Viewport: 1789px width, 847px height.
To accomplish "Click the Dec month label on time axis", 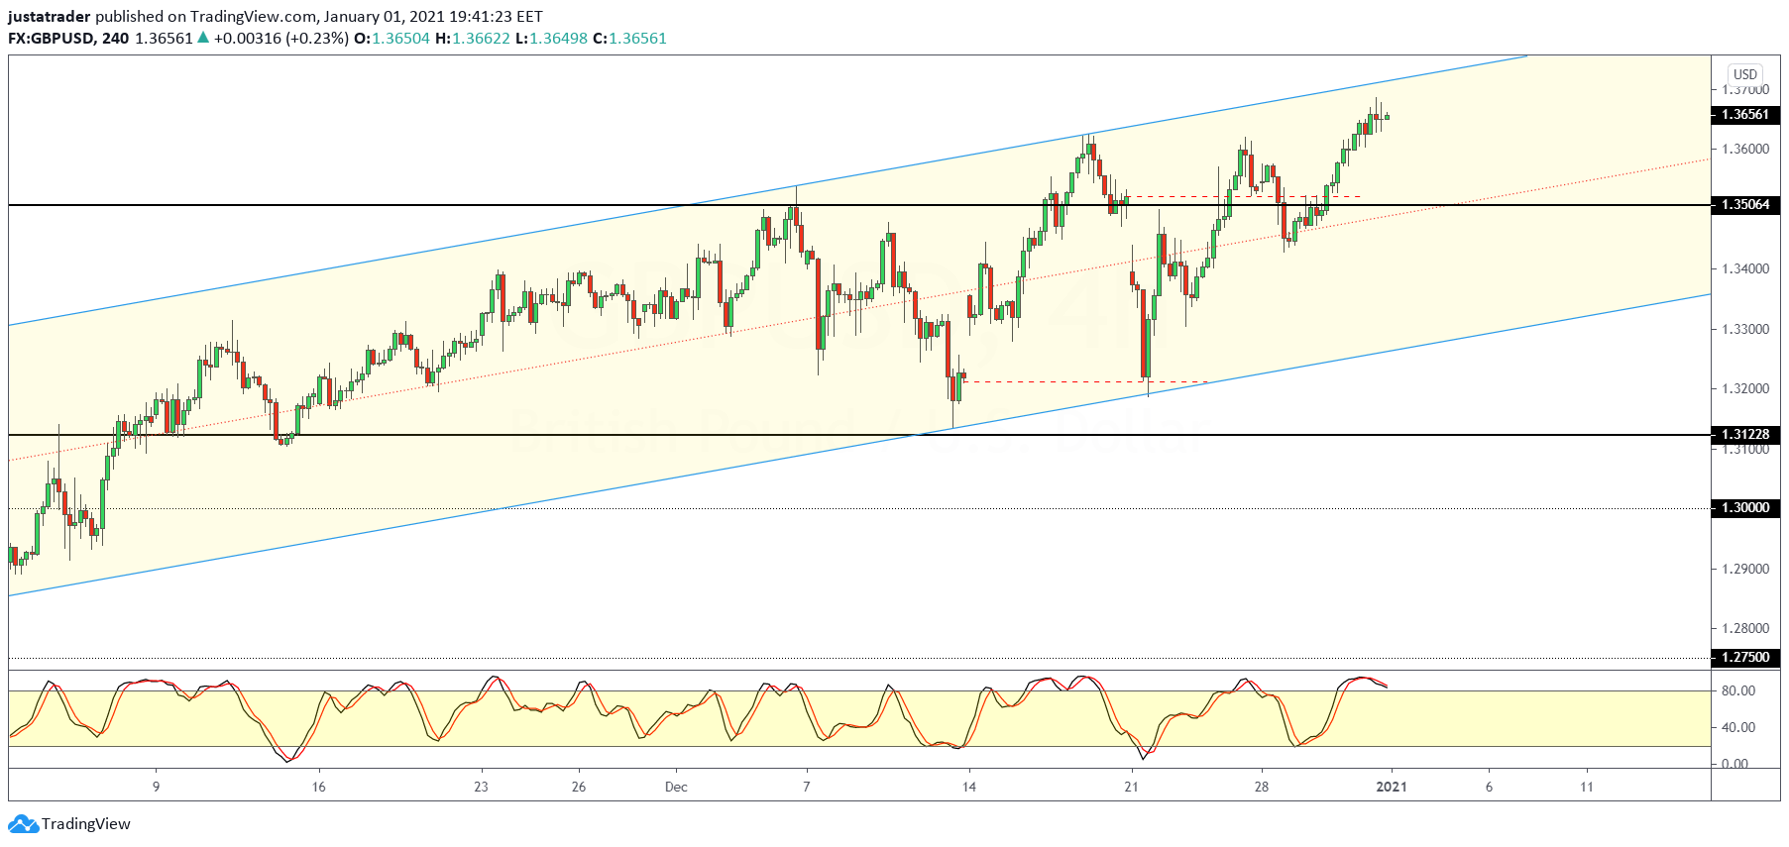I will point(676,788).
